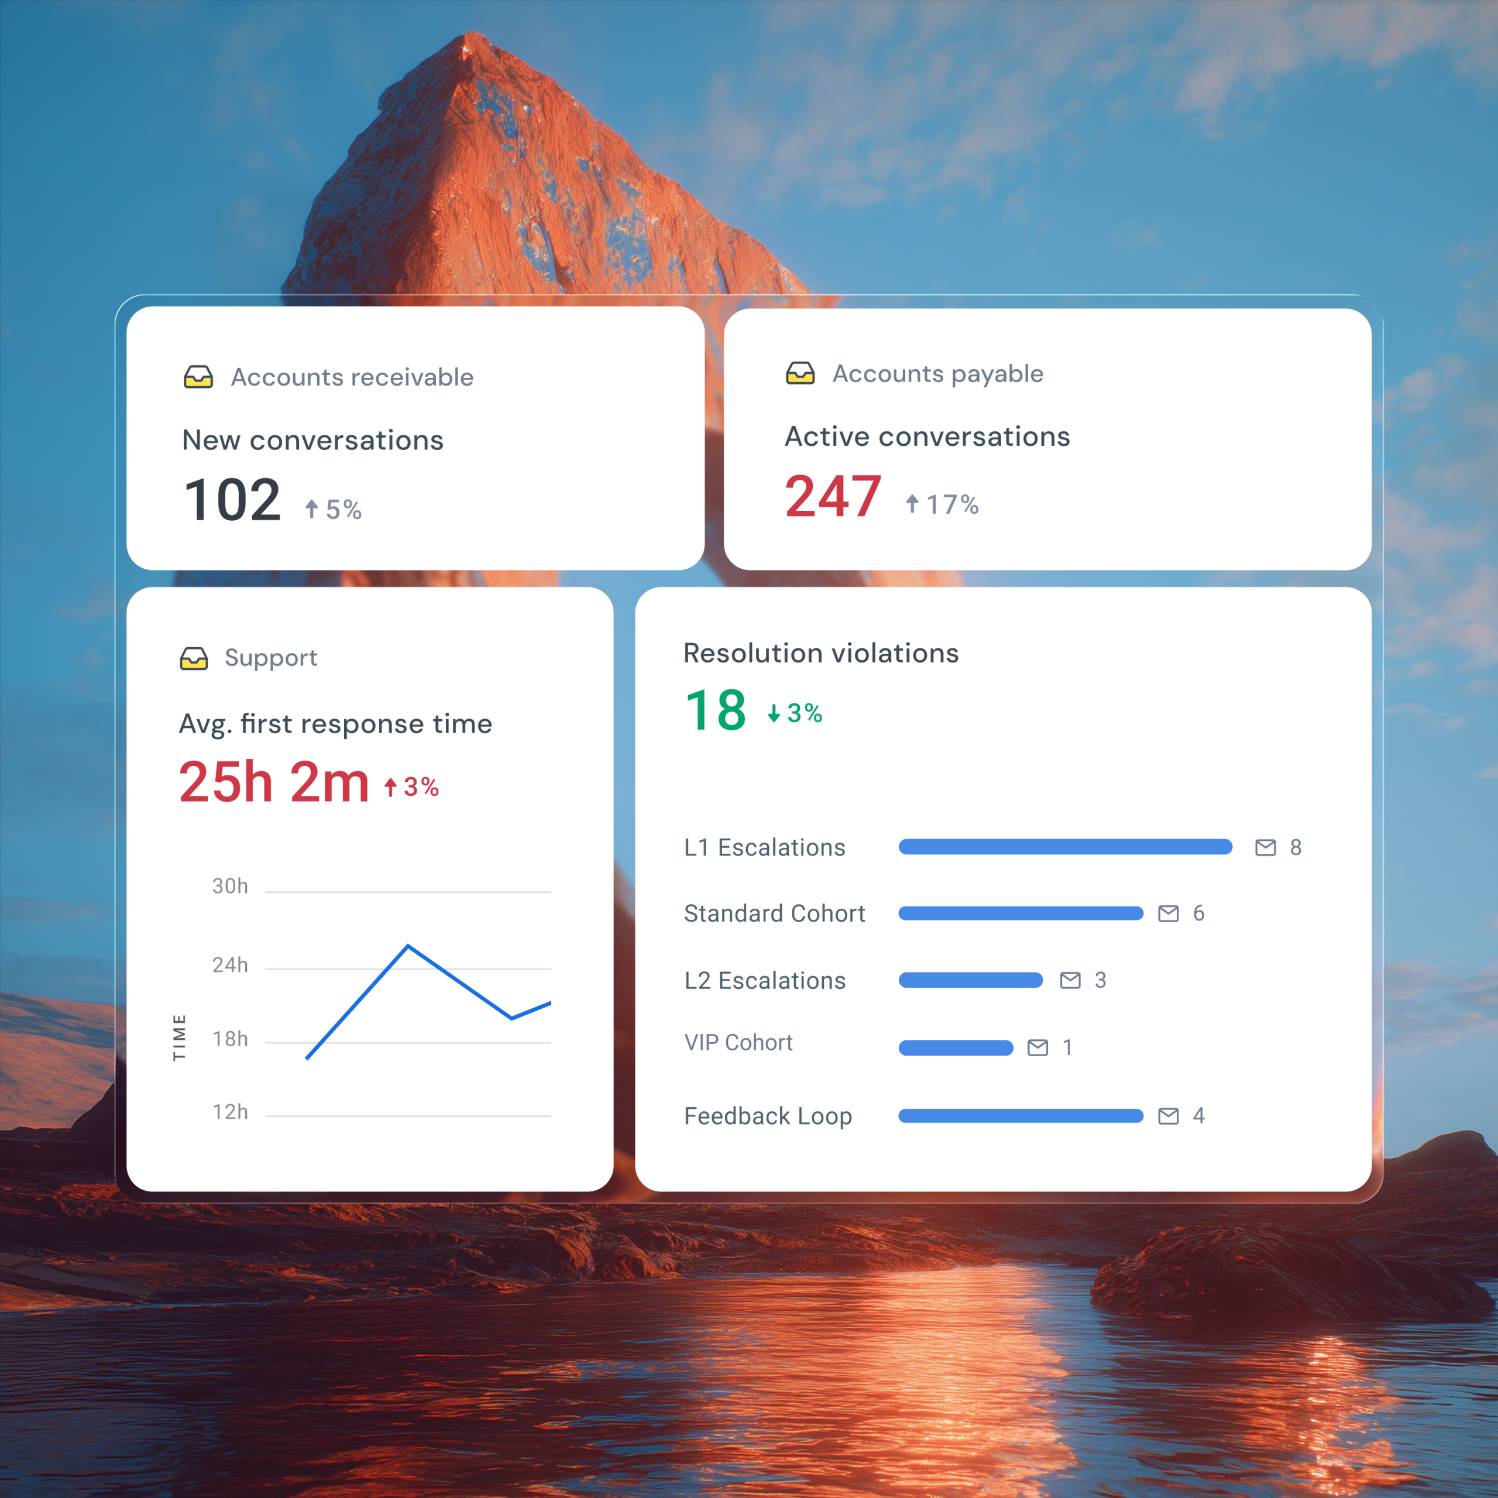
Task: Click the green down arrow beside 18
Action: point(774,713)
